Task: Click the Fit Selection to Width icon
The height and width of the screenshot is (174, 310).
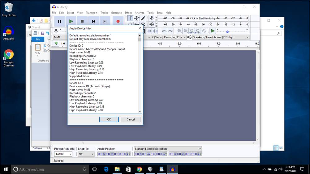Action: 192,31
